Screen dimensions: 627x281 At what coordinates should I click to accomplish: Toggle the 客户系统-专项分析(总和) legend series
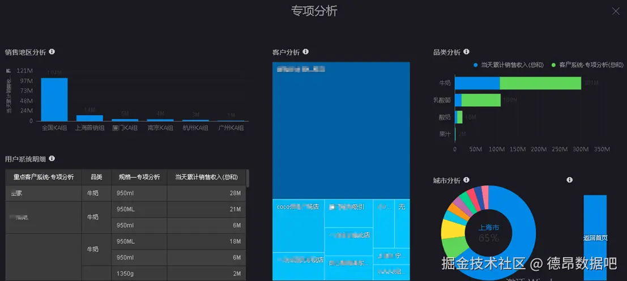pyautogui.click(x=587, y=65)
